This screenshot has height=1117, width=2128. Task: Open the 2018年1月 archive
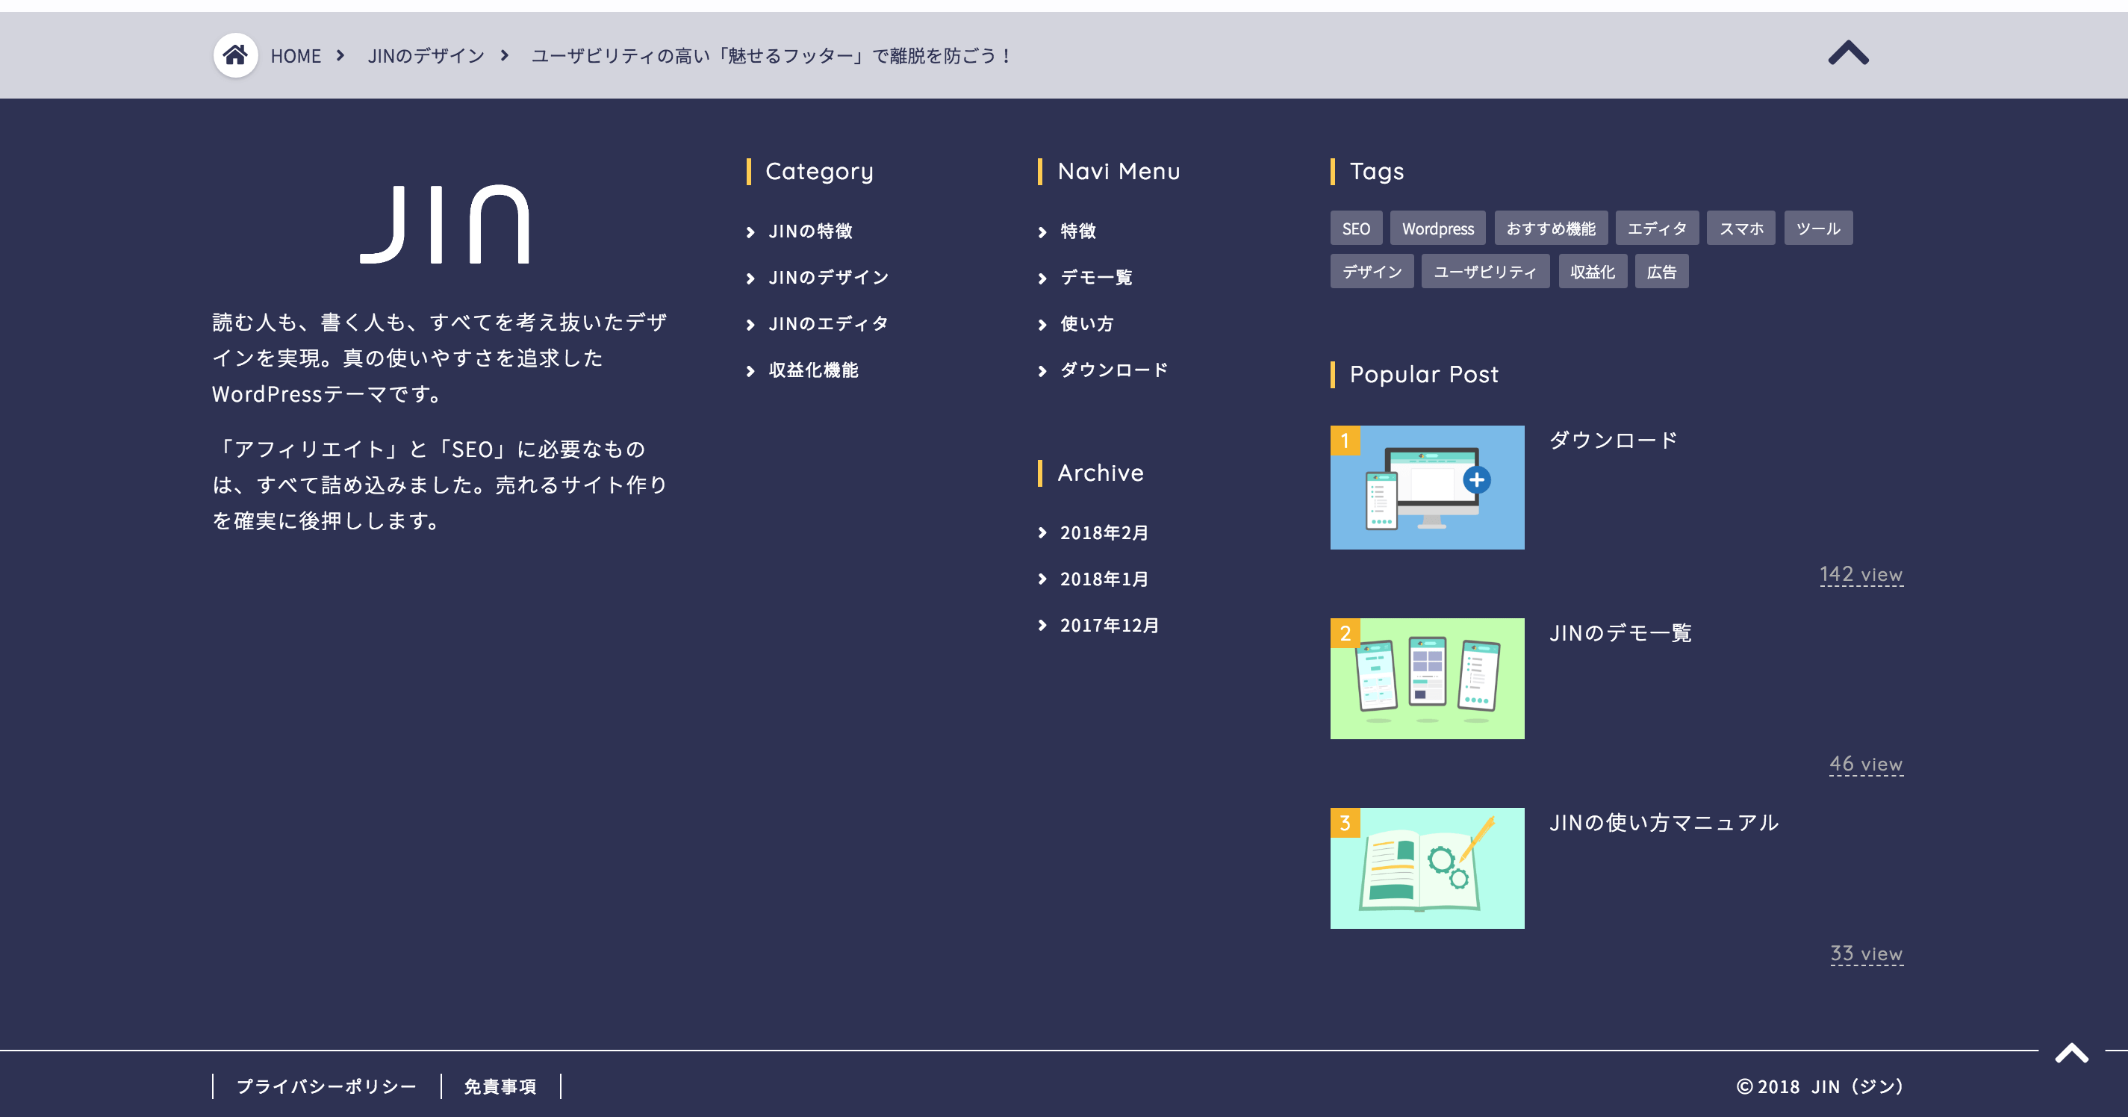pyautogui.click(x=1104, y=579)
